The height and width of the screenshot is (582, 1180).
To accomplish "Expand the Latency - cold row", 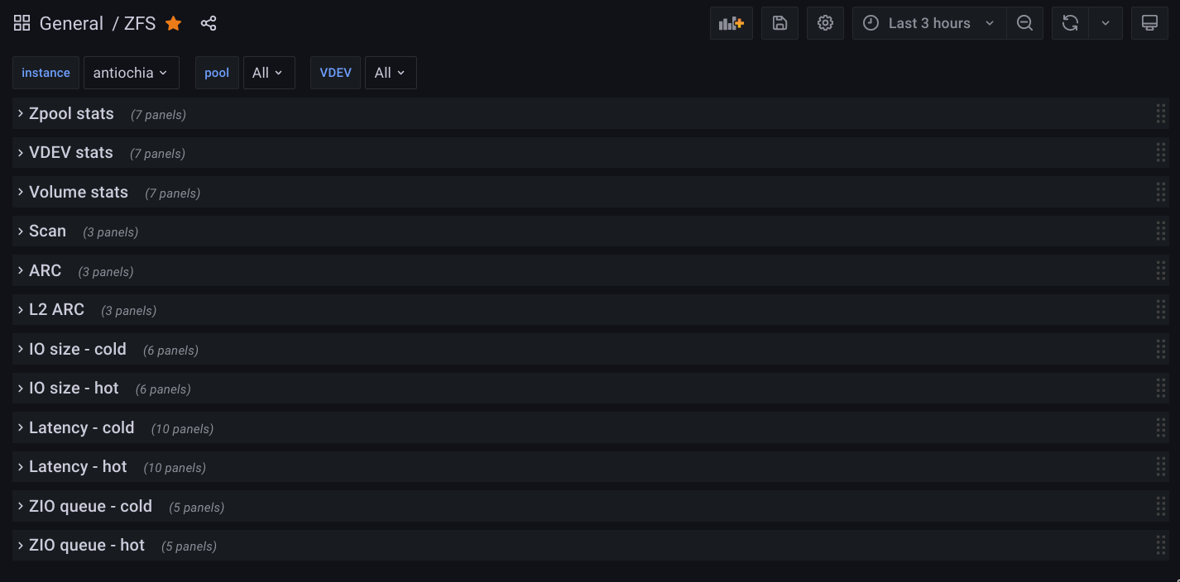I will [81, 427].
